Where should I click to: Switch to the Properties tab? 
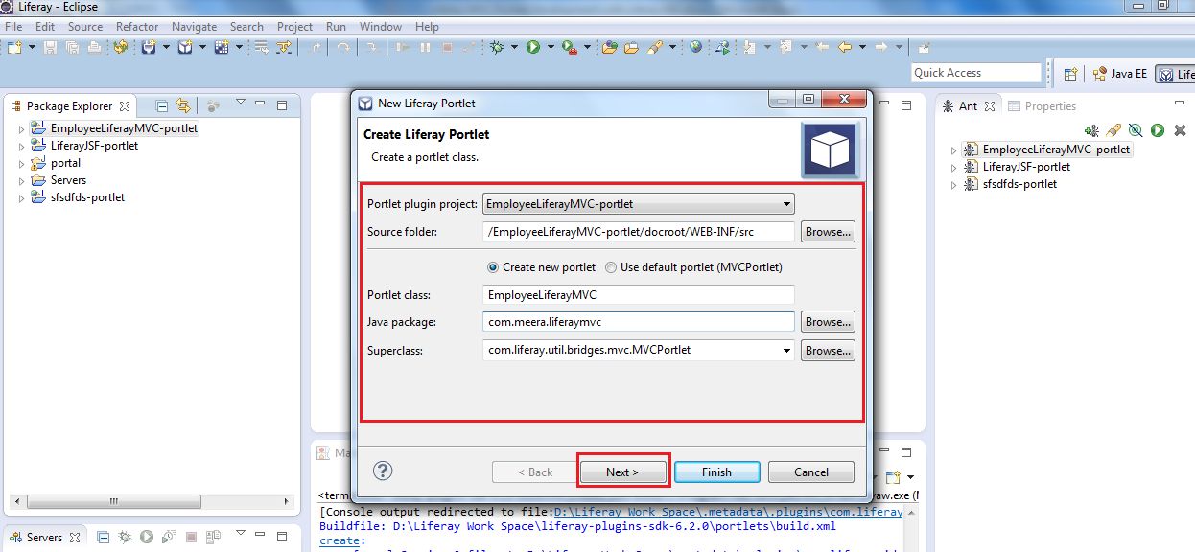(x=1050, y=105)
